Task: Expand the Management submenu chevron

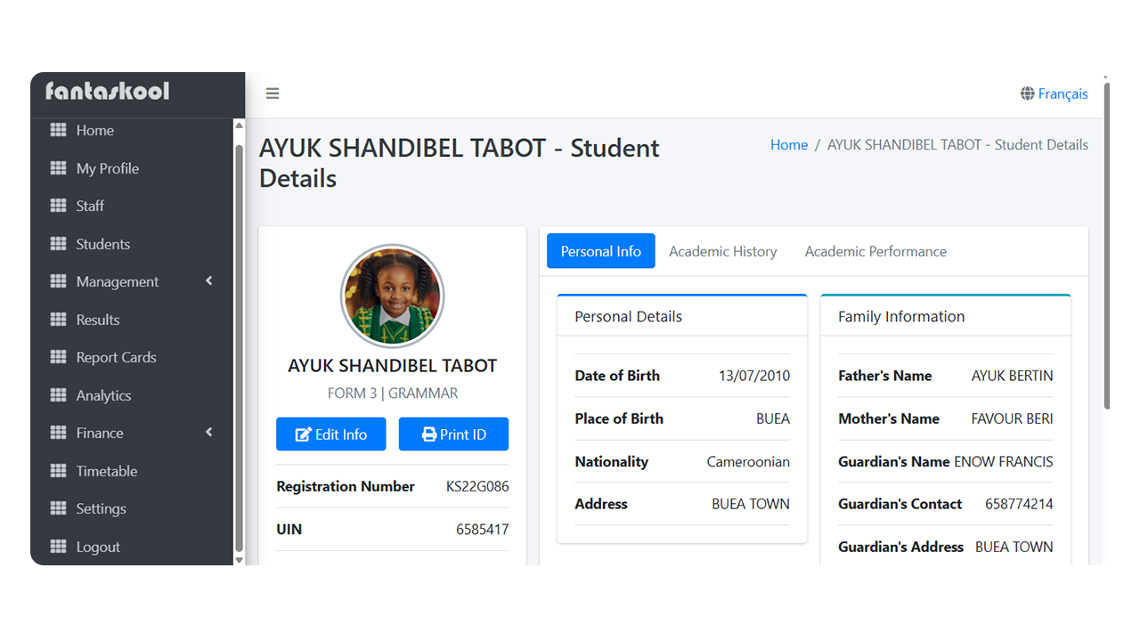Action: (209, 281)
